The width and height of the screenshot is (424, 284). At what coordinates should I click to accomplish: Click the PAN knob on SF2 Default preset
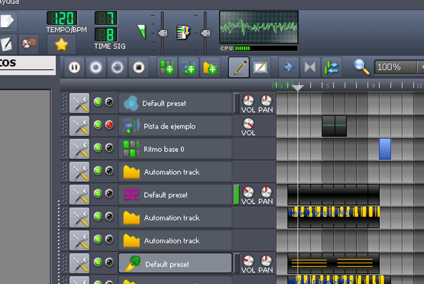(266, 192)
